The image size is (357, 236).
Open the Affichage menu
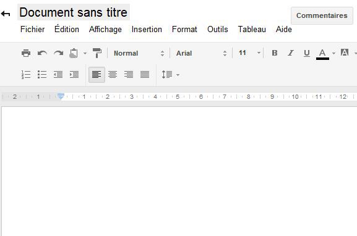(x=105, y=29)
